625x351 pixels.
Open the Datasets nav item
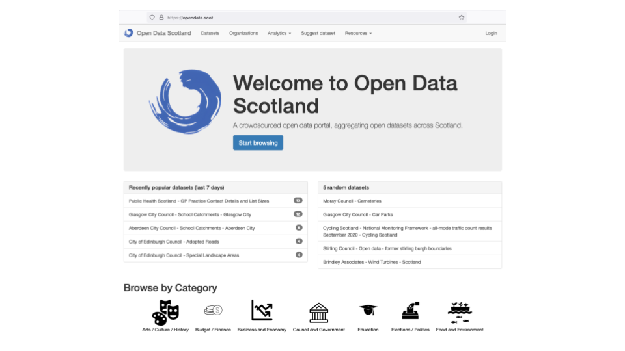(x=210, y=33)
